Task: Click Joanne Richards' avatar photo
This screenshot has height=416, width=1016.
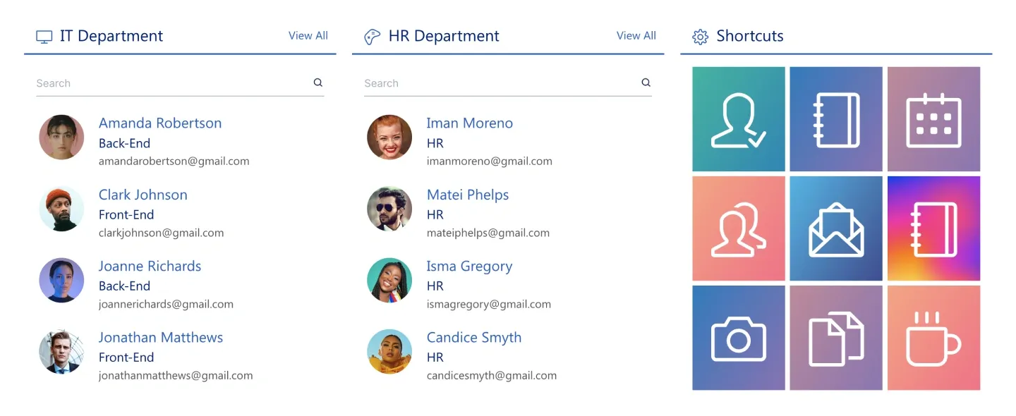Action: (61, 280)
